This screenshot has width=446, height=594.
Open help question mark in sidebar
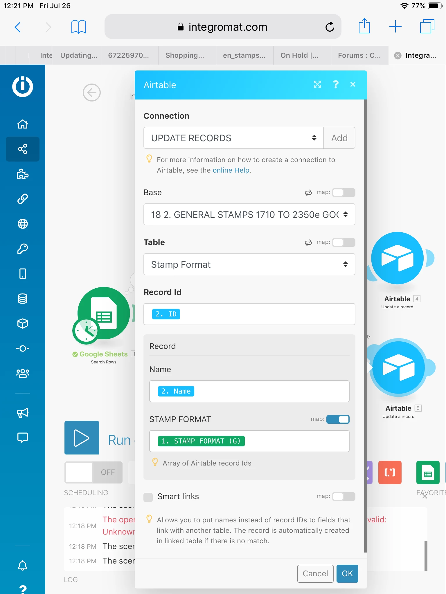23,589
